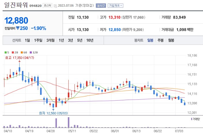Click the 전일 value 13,130

click(x=83, y=17)
